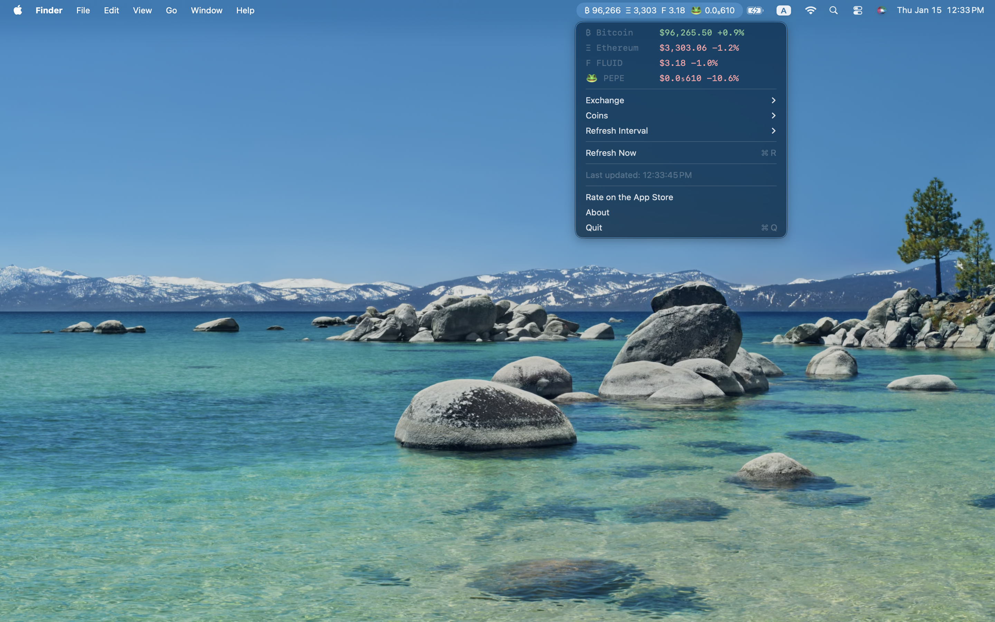Choose Quit from the ticker menu
Screen dimensions: 995x622
pyautogui.click(x=681, y=228)
